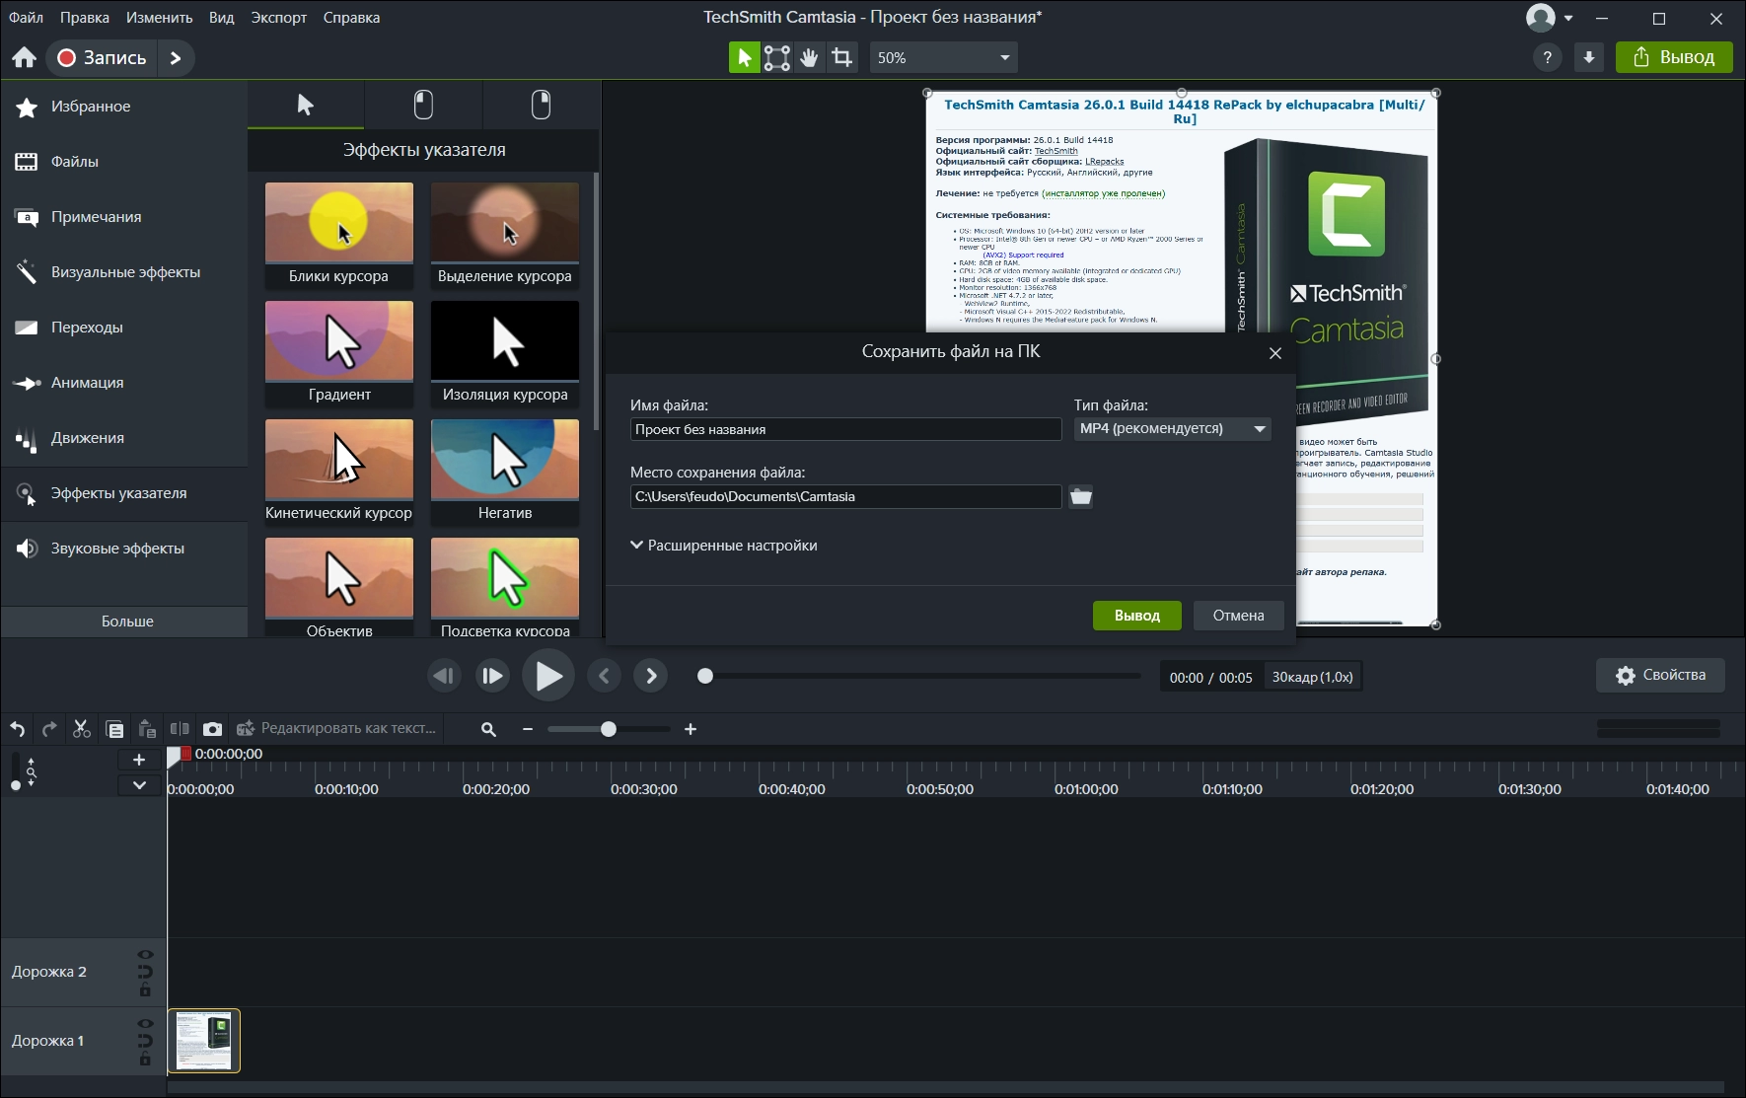Viewport: 1746px width, 1098px height.
Task: Toggle visibility eye of Дорожка 2
Action: coord(145,955)
